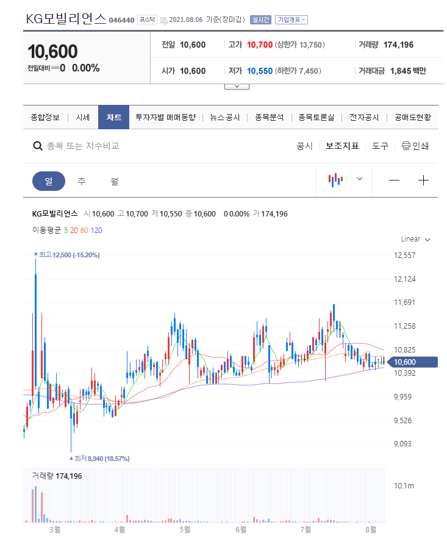Click the 거래량 174,196 value in header
The height and width of the screenshot is (547, 447).
click(398, 45)
